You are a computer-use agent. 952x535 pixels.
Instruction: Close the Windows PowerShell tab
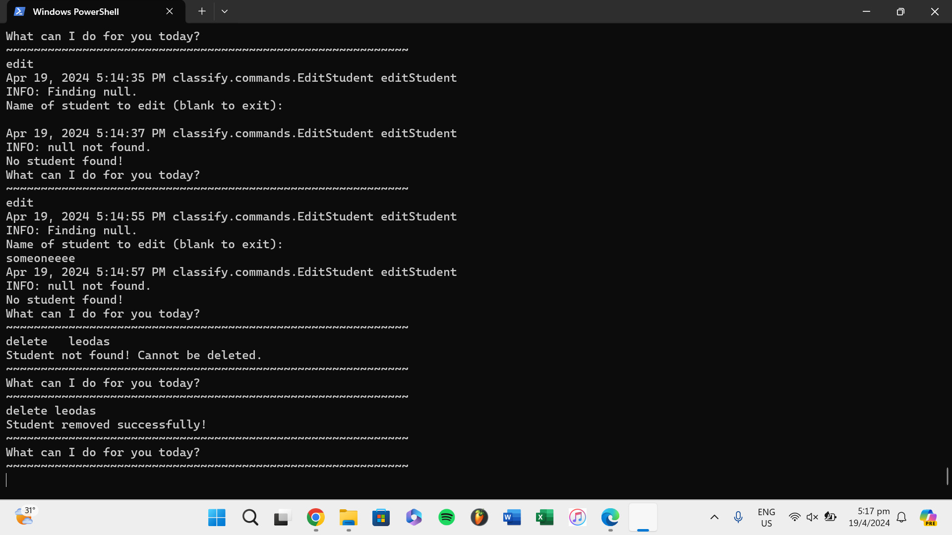170,11
